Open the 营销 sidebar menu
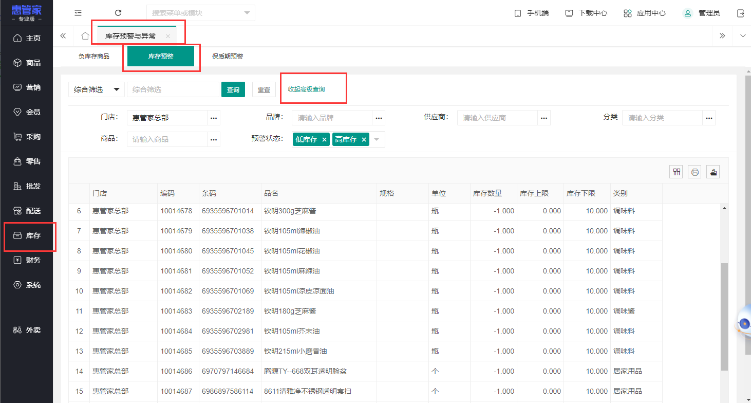This screenshot has height=403, width=751. [27, 87]
